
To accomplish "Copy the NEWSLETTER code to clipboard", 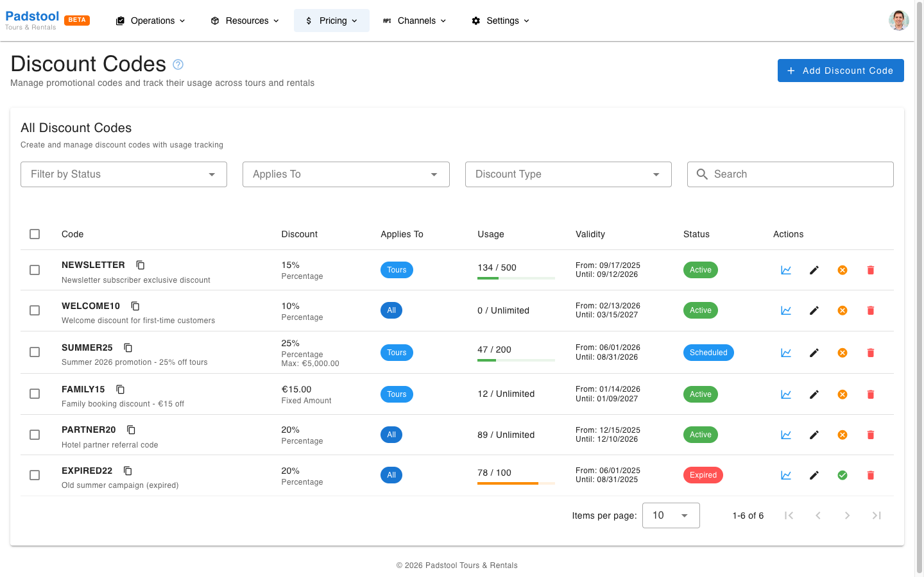I will pos(141,265).
